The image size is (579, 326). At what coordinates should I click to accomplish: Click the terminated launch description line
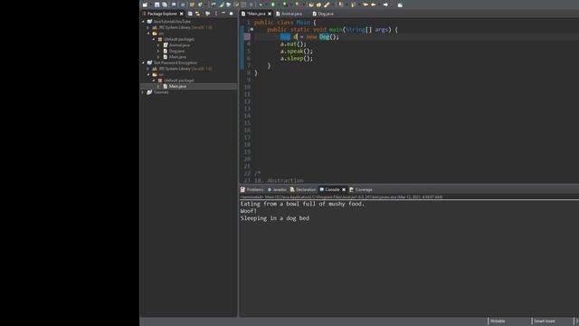pos(341,197)
